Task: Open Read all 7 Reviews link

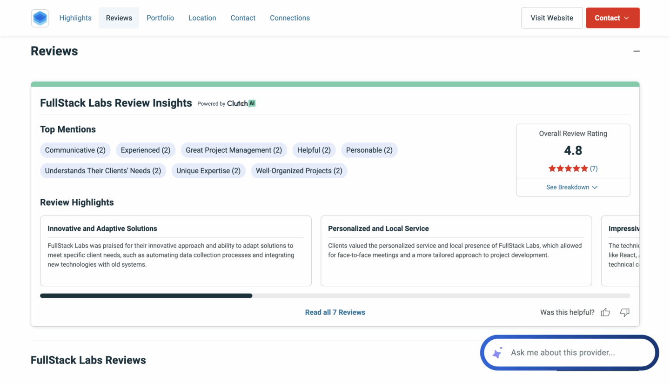Action: pyautogui.click(x=335, y=312)
